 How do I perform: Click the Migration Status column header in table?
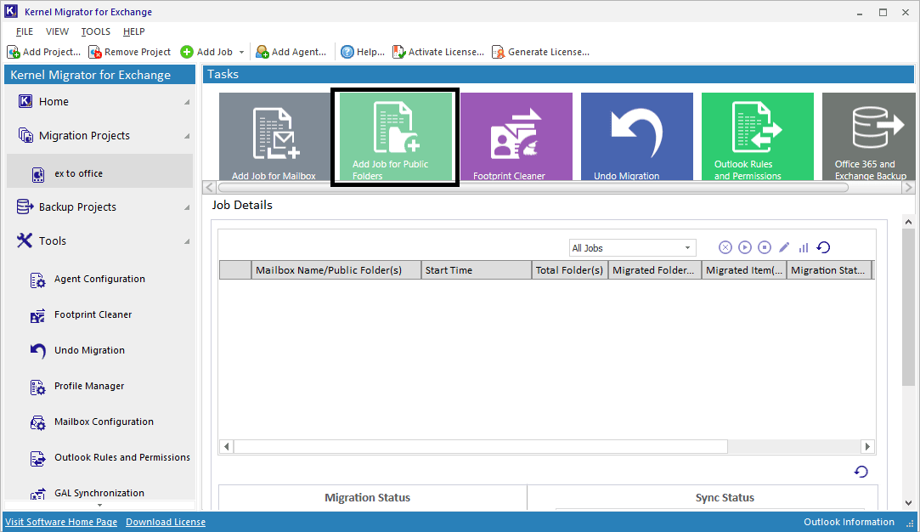pos(829,270)
